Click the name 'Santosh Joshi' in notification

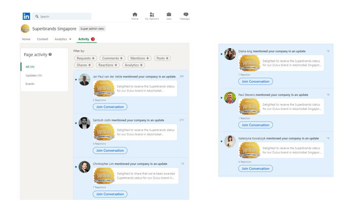click(102, 120)
